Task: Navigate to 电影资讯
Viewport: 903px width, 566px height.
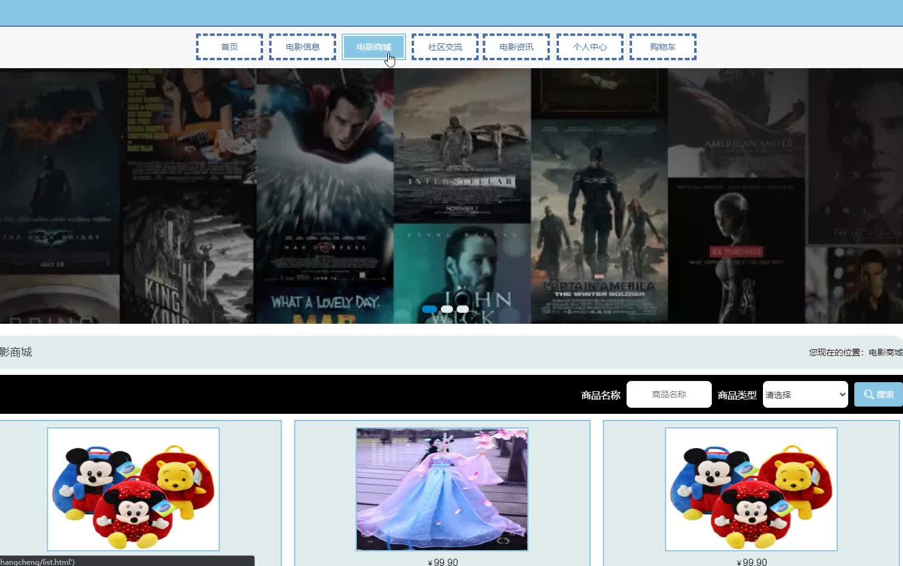Action: (x=516, y=47)
